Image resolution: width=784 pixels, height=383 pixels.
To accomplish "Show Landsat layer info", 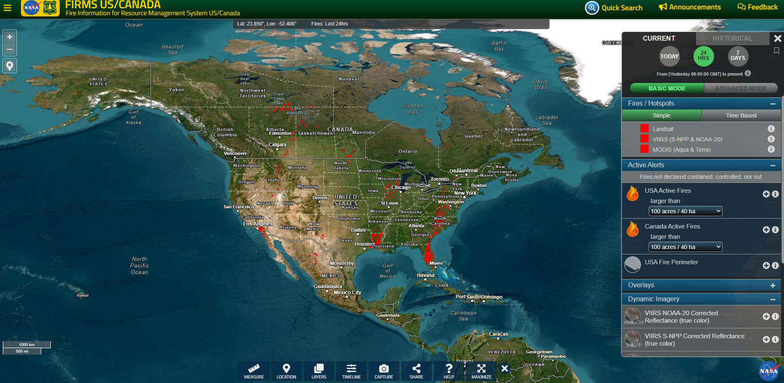I will pos(771,129).
